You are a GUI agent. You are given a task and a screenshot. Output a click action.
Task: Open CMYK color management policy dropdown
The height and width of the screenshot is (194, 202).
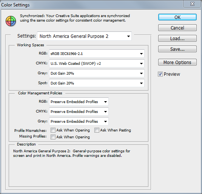(x=79, y=111)
